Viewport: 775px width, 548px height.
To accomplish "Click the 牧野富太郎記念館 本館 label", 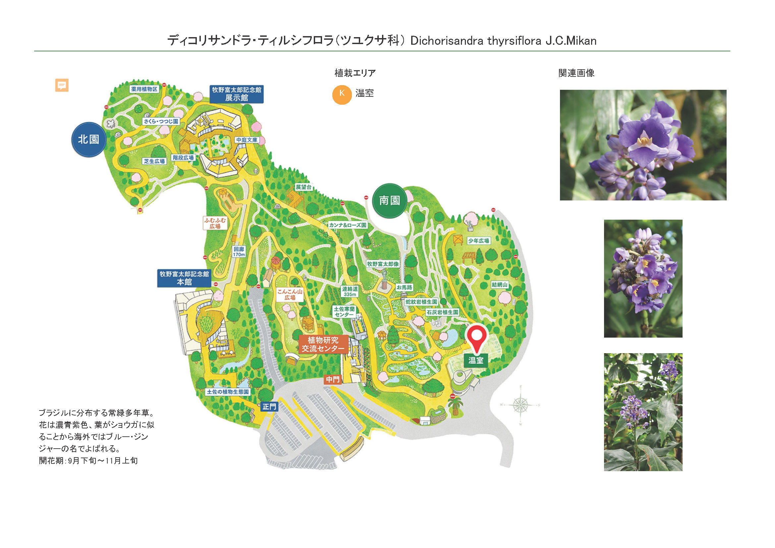I will coord(184,278).
